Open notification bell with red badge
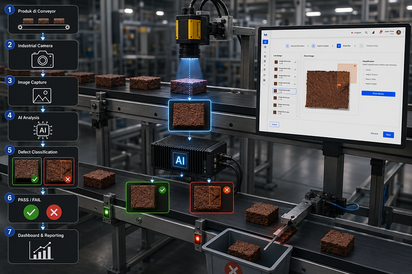The height and width of the screenshot is (274, 412). (x=380, y=32)
